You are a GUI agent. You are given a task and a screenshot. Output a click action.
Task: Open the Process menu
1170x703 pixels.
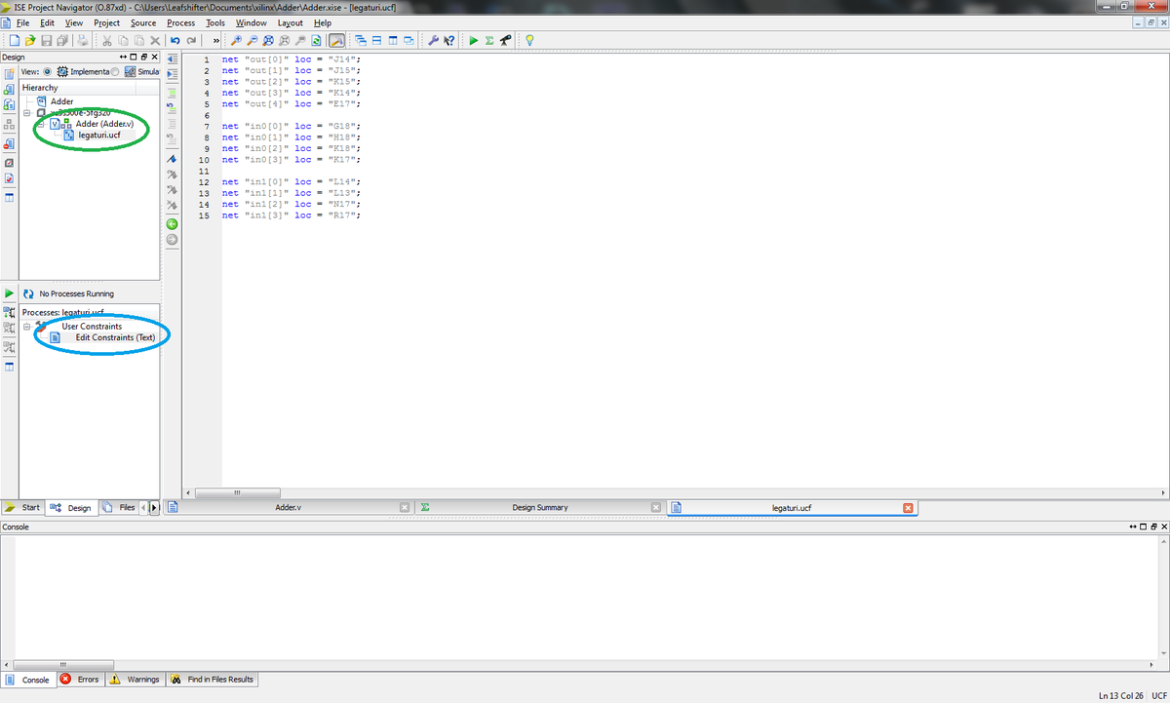pos(180,22)
